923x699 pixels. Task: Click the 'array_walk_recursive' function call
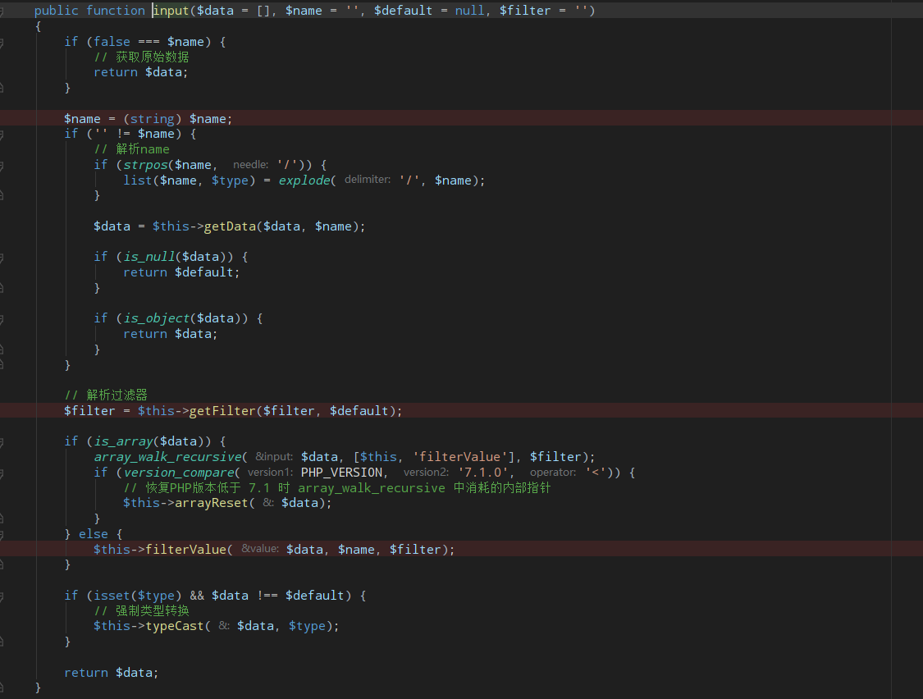[167, 457]
